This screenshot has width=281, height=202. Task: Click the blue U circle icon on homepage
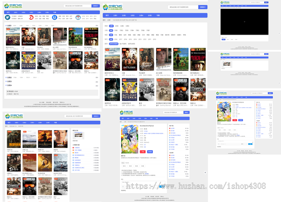pos(54,17)
